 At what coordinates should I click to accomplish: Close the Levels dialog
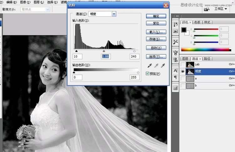tap(166, 5)
